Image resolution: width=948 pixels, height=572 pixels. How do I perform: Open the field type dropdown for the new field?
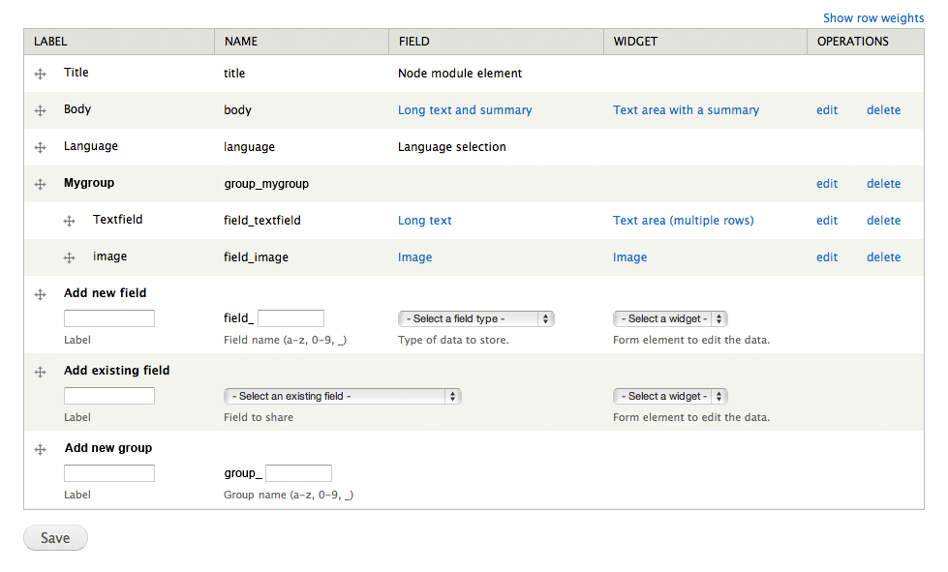coord(476,318)
